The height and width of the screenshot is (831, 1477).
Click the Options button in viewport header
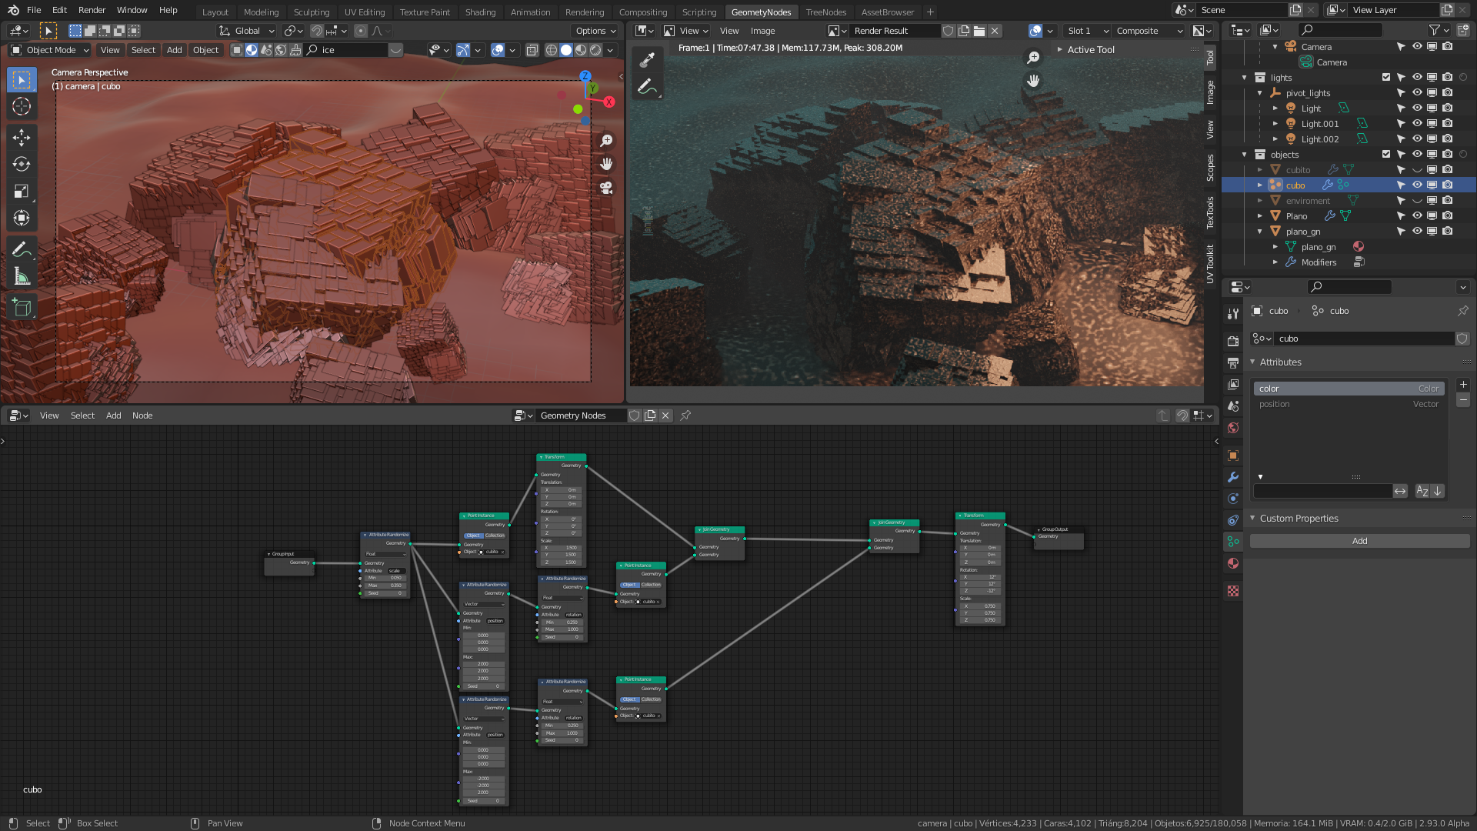(596, 31)
